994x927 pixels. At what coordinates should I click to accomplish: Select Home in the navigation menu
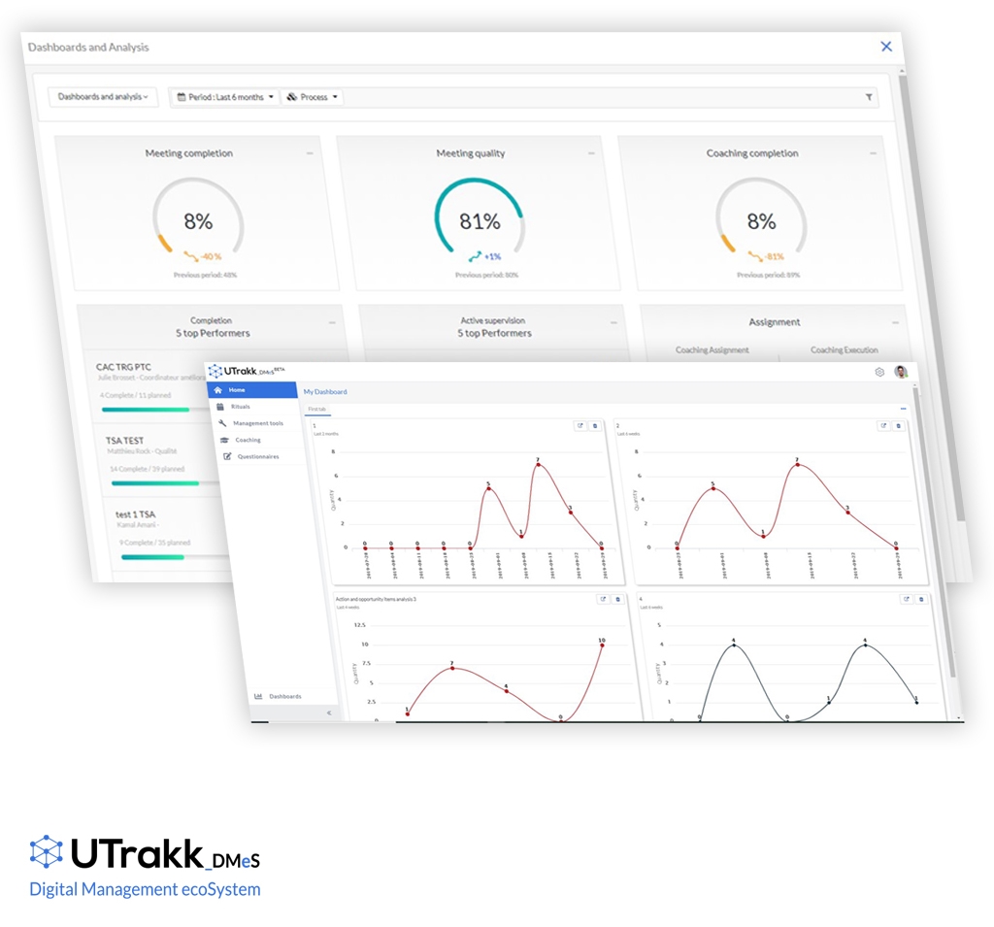coord(238,389)
